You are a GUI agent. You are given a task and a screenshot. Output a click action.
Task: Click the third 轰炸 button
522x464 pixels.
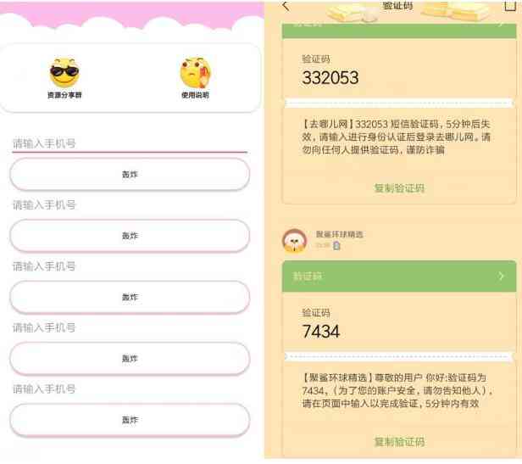[130, 298]
